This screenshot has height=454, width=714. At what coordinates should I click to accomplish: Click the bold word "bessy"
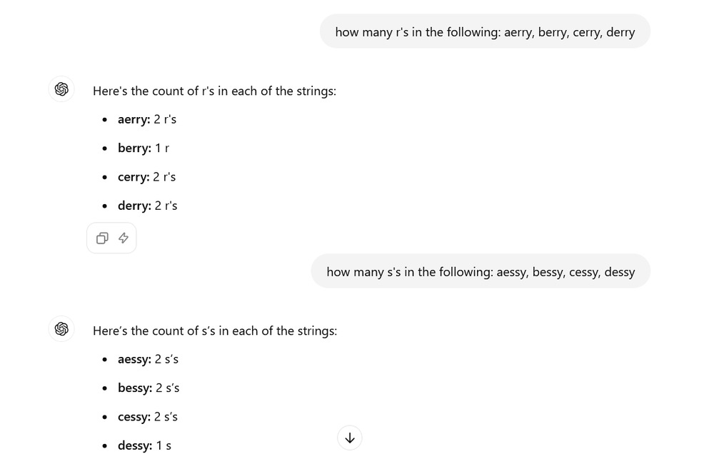tap(134, 388)
